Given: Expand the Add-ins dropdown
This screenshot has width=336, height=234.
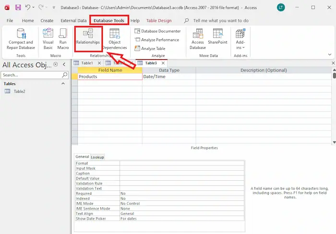Looking at the screenshot, I should point(240,38).
